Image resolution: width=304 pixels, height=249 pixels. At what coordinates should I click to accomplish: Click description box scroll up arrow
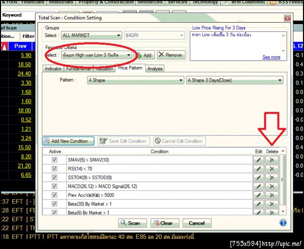pos(283,35)
